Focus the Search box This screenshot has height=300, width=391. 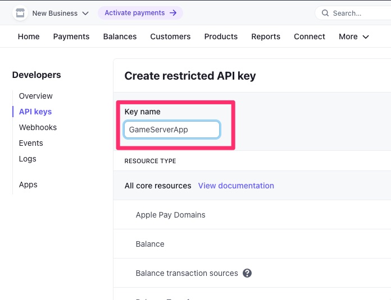click(357, 13)
